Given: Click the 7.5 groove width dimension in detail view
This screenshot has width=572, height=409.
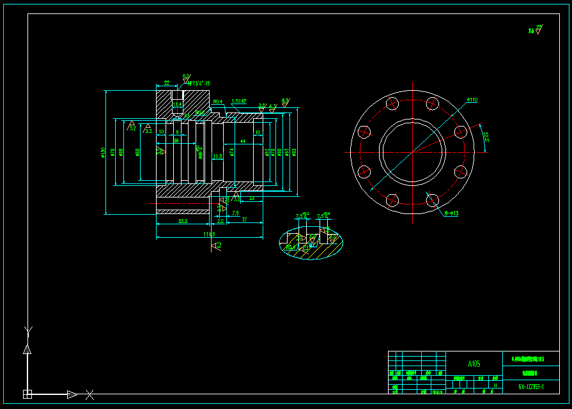Looking at the screenshot, I should [x=299, y=217].
